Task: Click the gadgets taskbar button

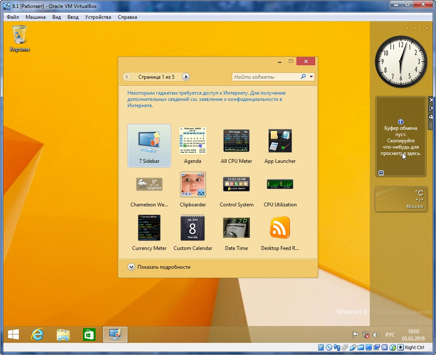Action: (x=115, y=334)
